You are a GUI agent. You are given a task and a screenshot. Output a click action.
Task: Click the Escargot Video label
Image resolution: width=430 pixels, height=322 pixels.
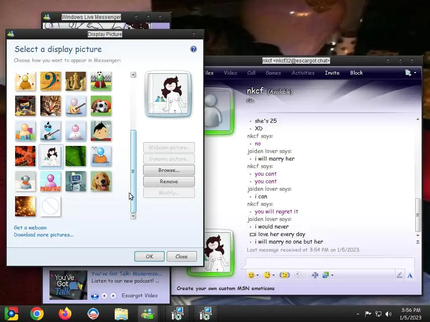tap(139, 296)
